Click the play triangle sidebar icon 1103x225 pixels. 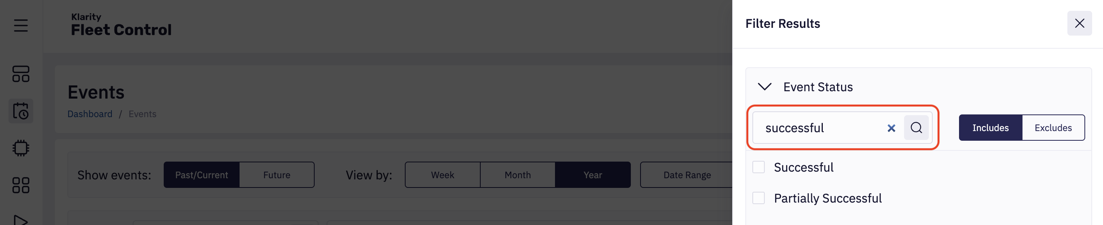tap(21, 220)
